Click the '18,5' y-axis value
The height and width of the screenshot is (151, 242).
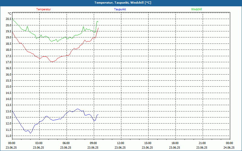pyautogui.click(x=9, y=43)
